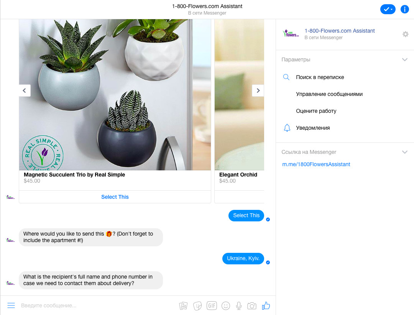Start voice recording with the microphone icon

[239, 306]
